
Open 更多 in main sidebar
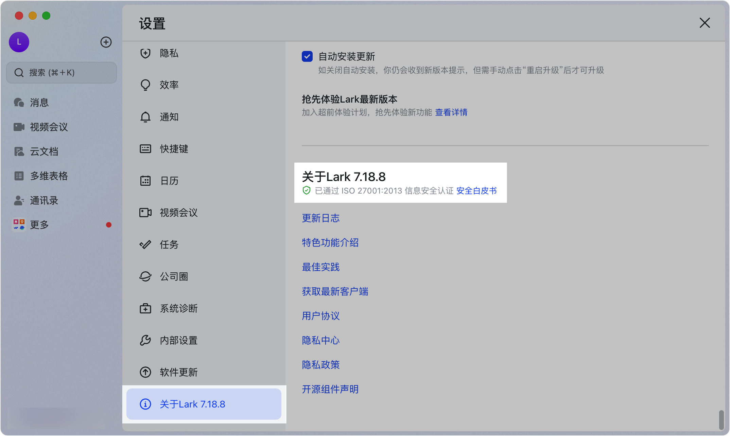pyautogui.click(x=62, y=224)
